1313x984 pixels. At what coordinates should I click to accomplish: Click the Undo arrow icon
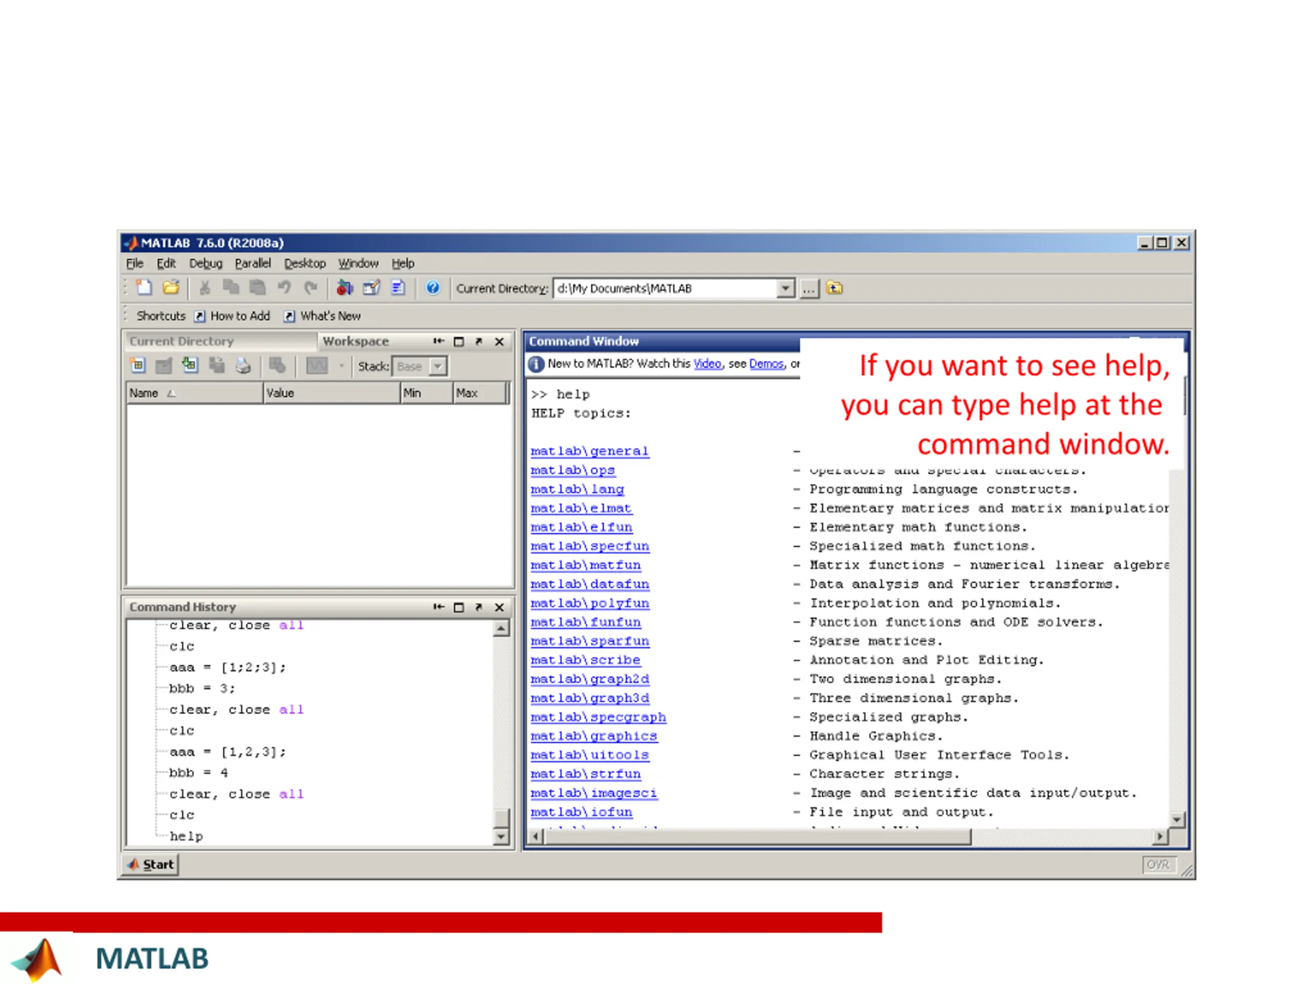(284, 288)
